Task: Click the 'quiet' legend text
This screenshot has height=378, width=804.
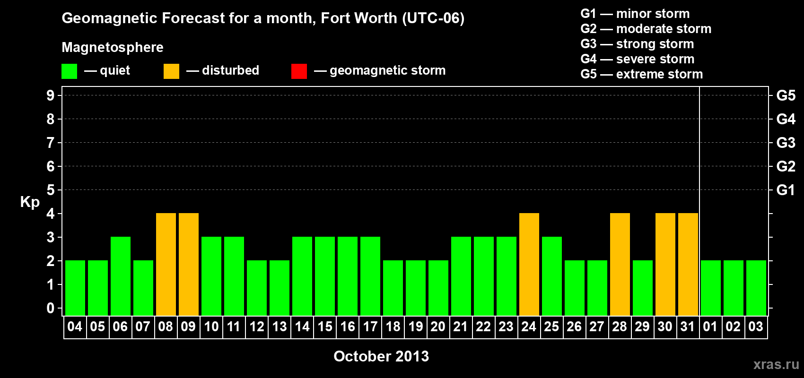Action: 115,70
